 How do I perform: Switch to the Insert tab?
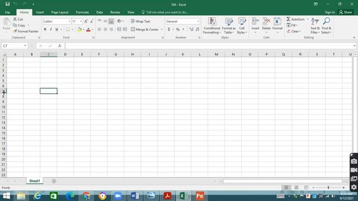[x=40, y=12]
